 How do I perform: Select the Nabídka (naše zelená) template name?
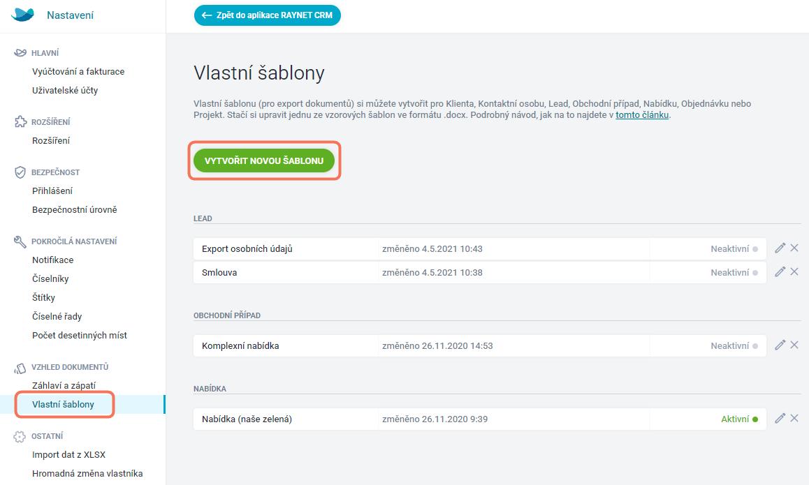point(247,419)
